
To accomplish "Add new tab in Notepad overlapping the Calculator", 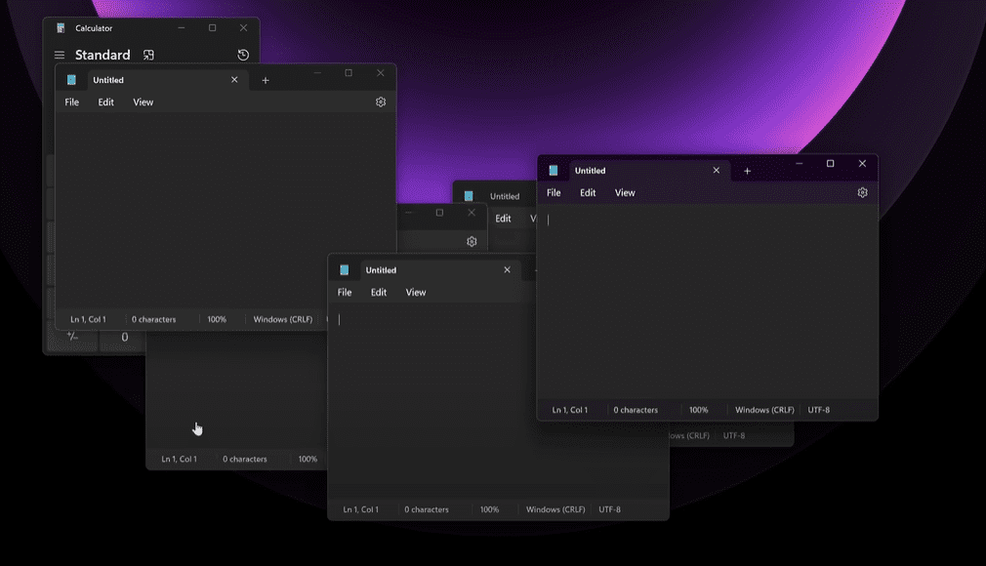I will 266,80.
